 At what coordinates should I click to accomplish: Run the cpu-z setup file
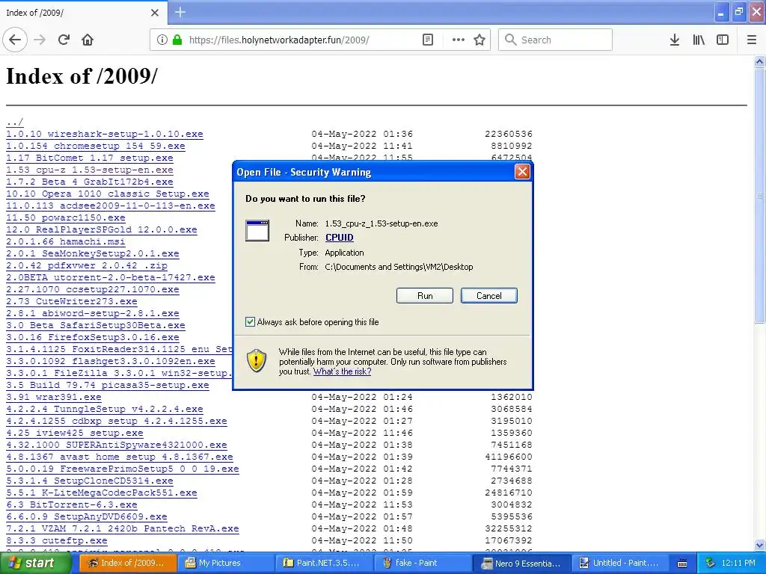[425, 296]
